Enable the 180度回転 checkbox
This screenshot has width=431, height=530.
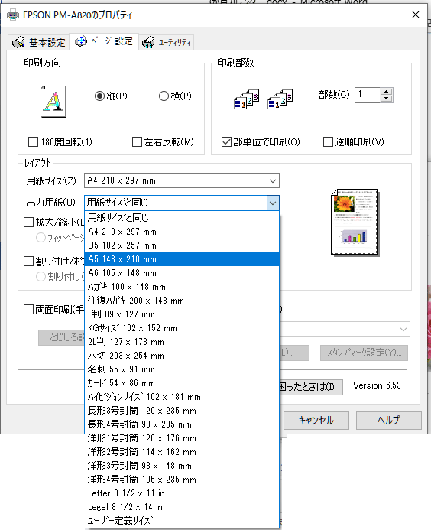pos(33,142)
